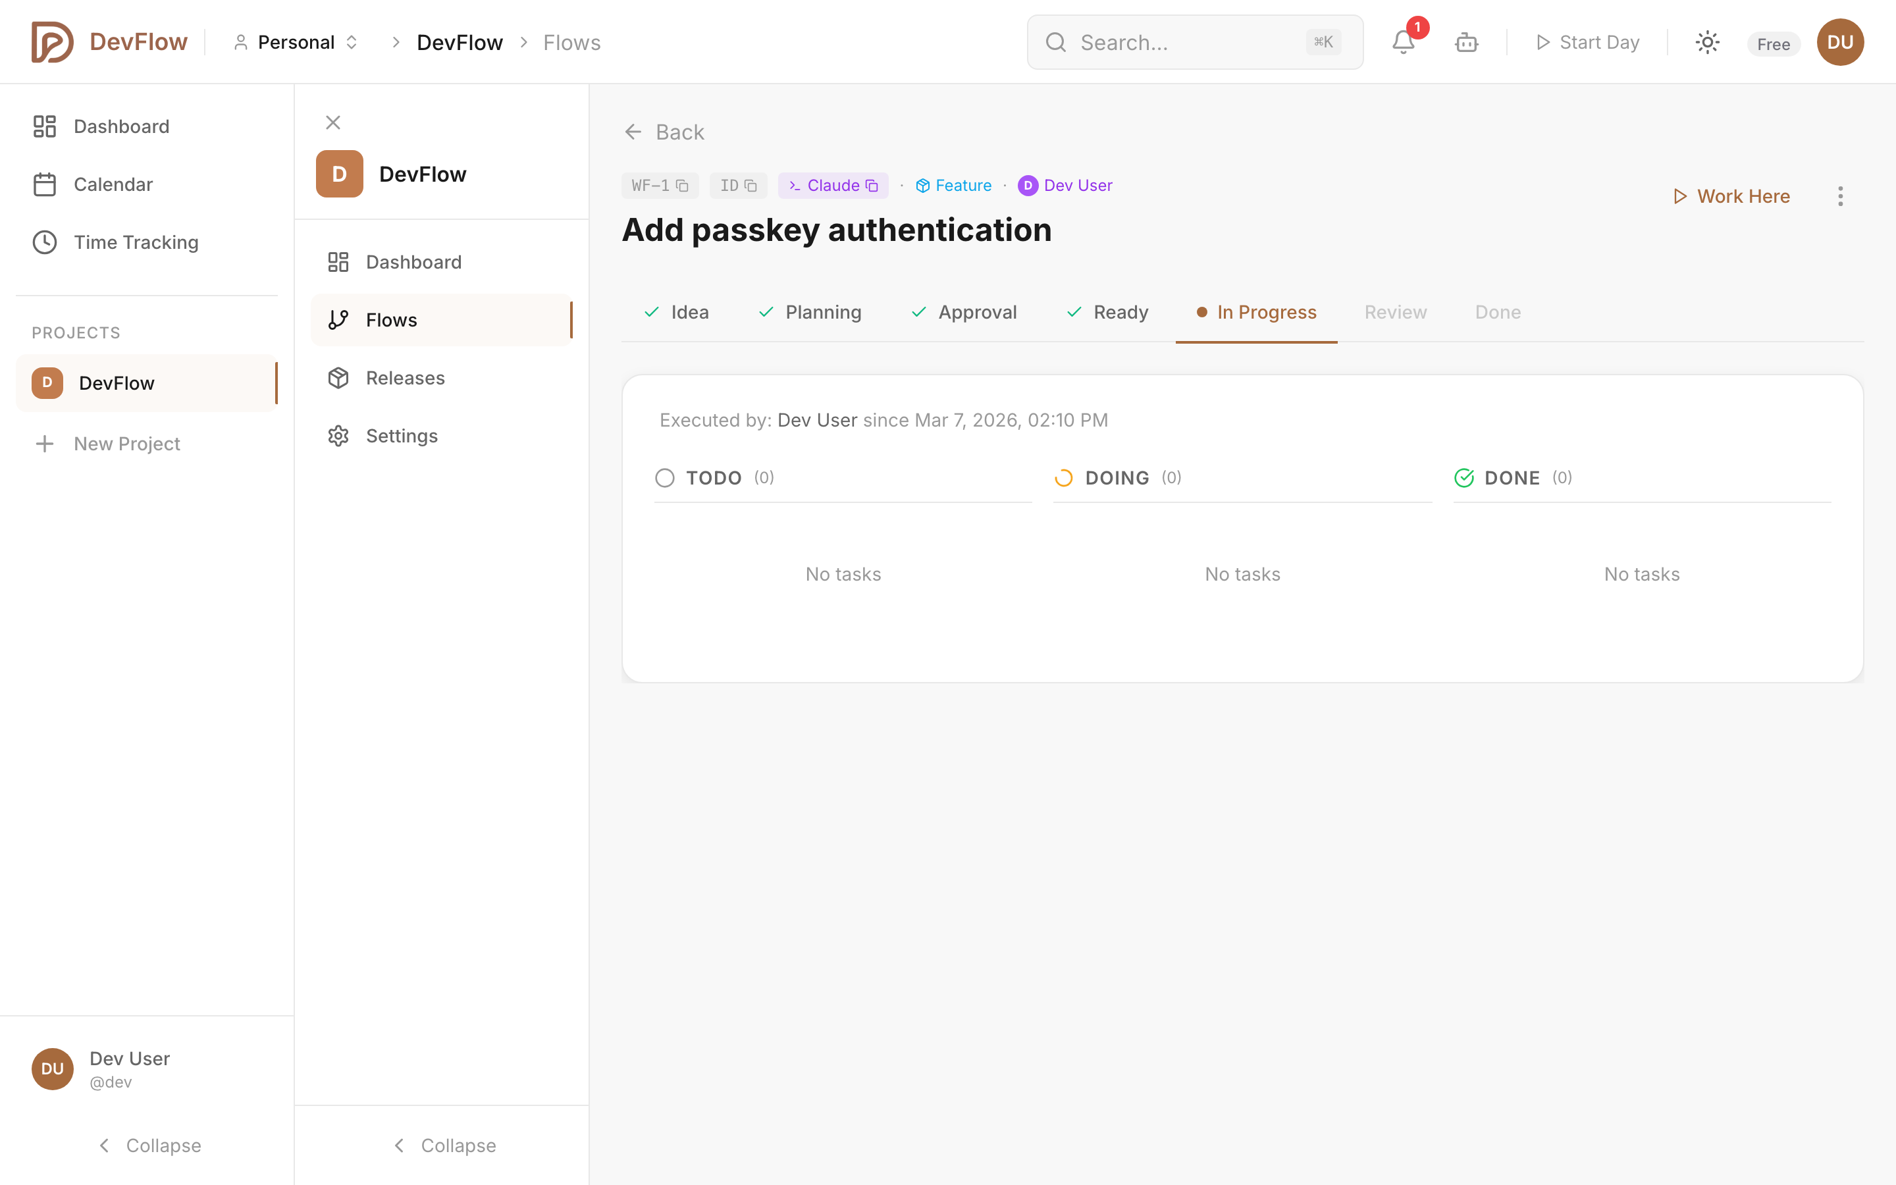Toggle light/dark theme with the sun icon
Image resolution: width=1896 pixels, height=1185 pixels.
click(1707, 42)
